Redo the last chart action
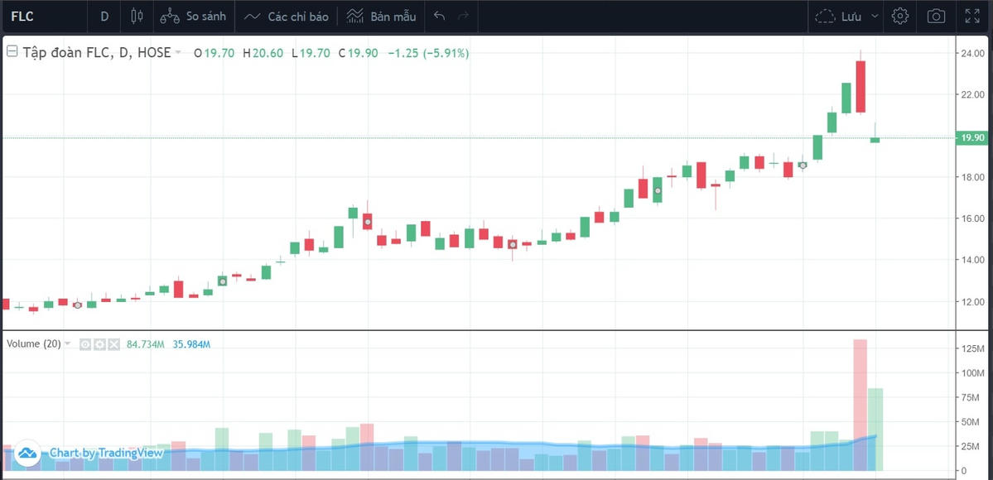Screen dimensions: 993x480 463,16
